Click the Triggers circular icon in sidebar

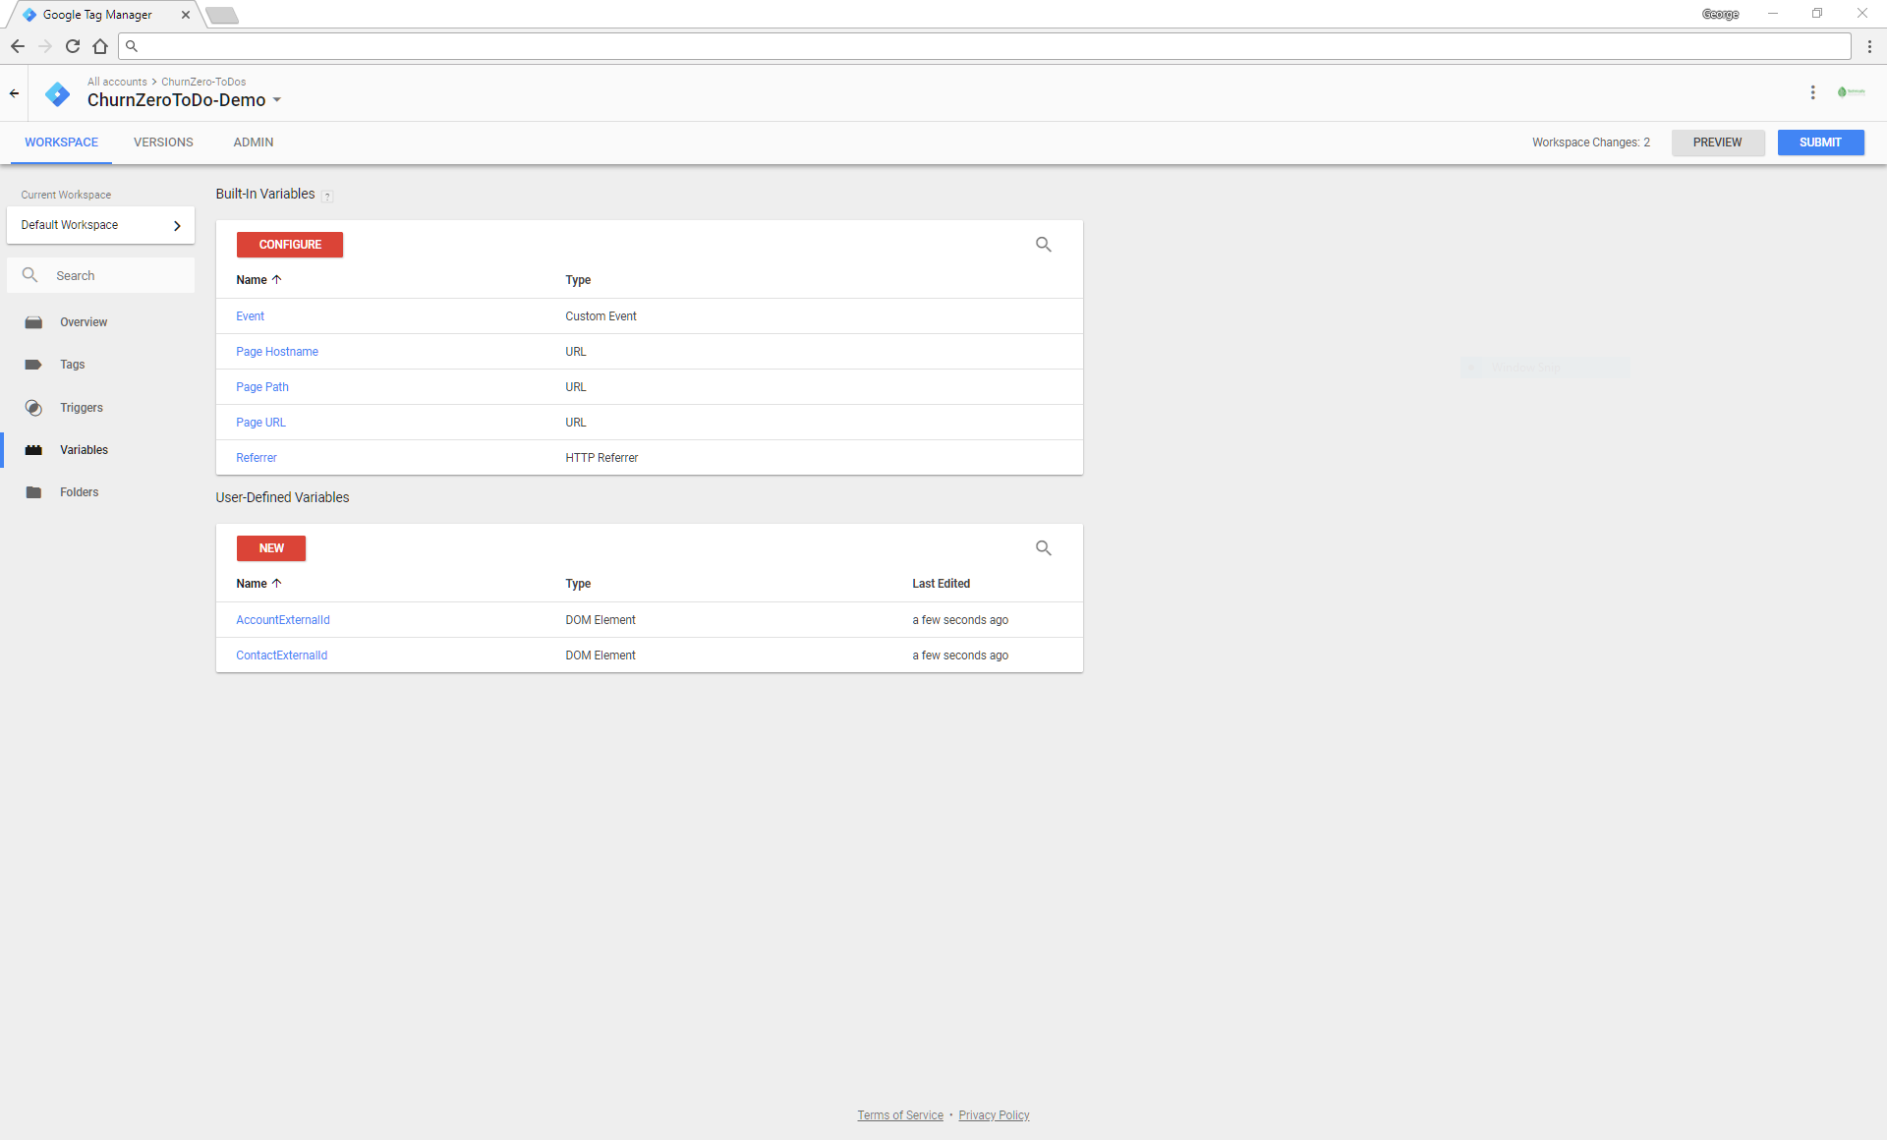[33, 408]
